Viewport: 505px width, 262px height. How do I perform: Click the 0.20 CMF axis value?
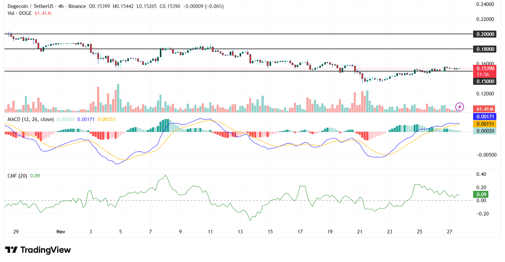point(481,188)
